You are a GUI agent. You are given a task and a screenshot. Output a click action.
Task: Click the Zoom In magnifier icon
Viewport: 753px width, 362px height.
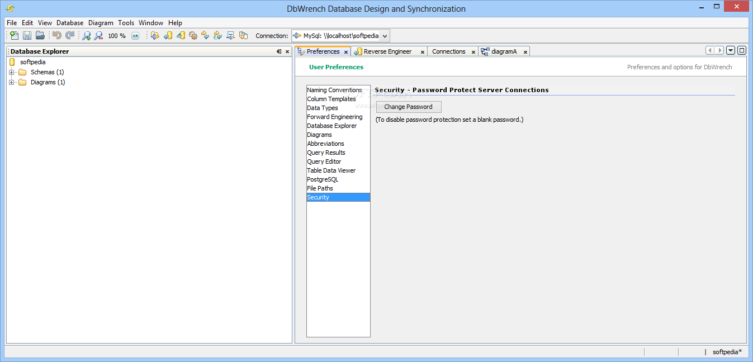tap(86, 36)
